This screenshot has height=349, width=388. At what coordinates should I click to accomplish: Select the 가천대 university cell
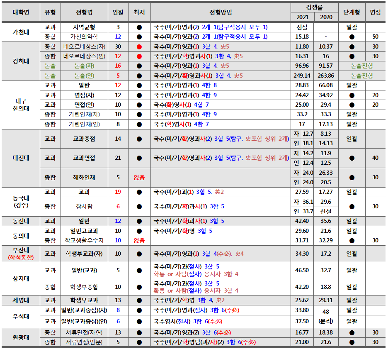point(21,32)
